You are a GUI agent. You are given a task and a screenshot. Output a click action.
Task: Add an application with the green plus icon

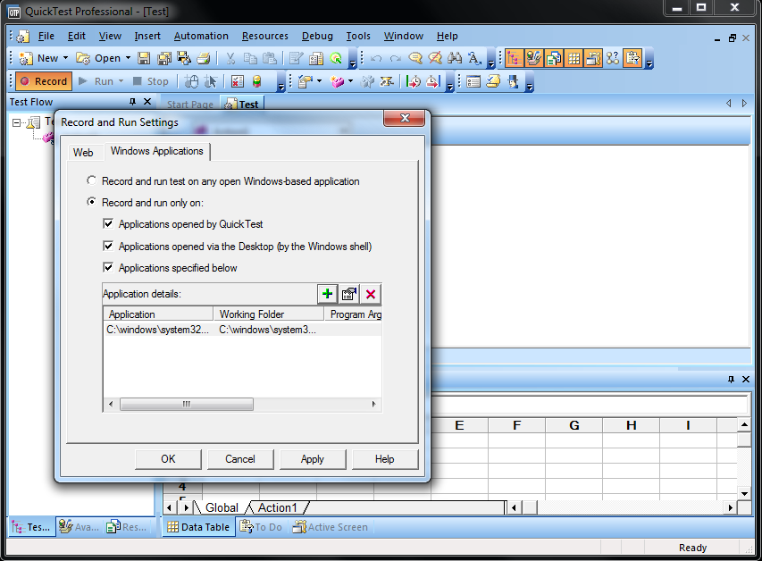[x=327, y=294]
